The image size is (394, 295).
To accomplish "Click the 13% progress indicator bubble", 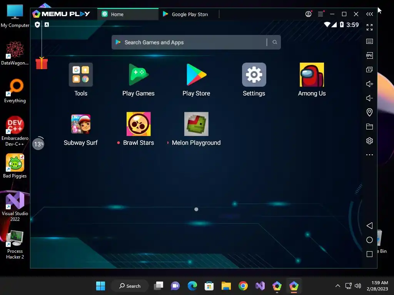I will click(38, 144).
